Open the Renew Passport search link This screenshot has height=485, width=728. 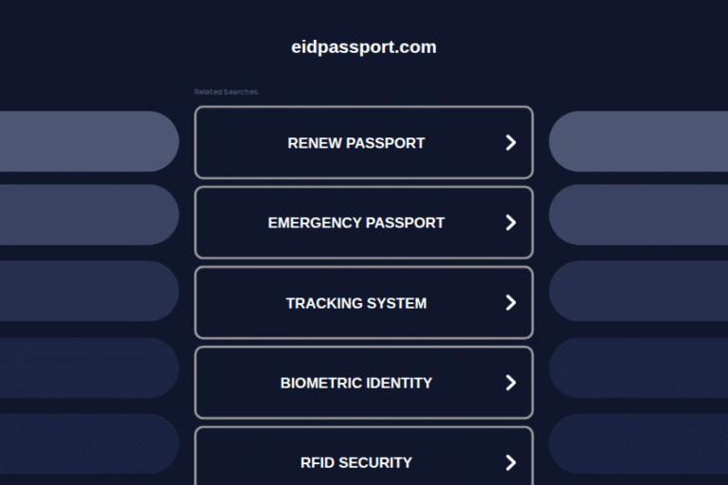[x=356, y=143]
